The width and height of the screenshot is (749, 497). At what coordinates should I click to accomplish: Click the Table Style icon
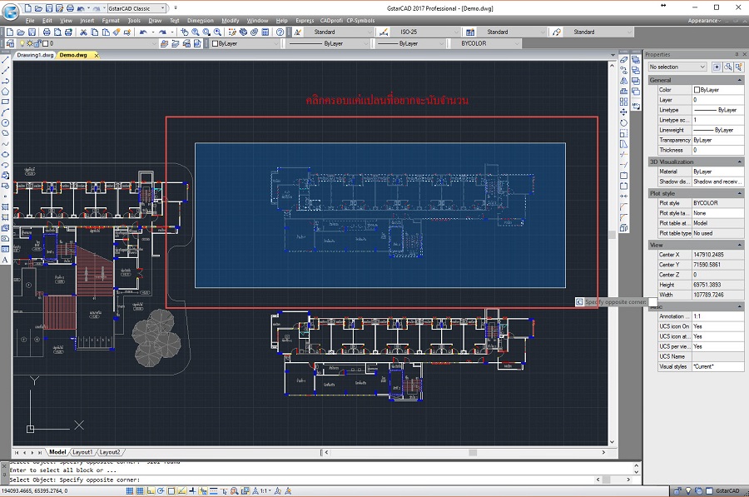coord(470,32)
